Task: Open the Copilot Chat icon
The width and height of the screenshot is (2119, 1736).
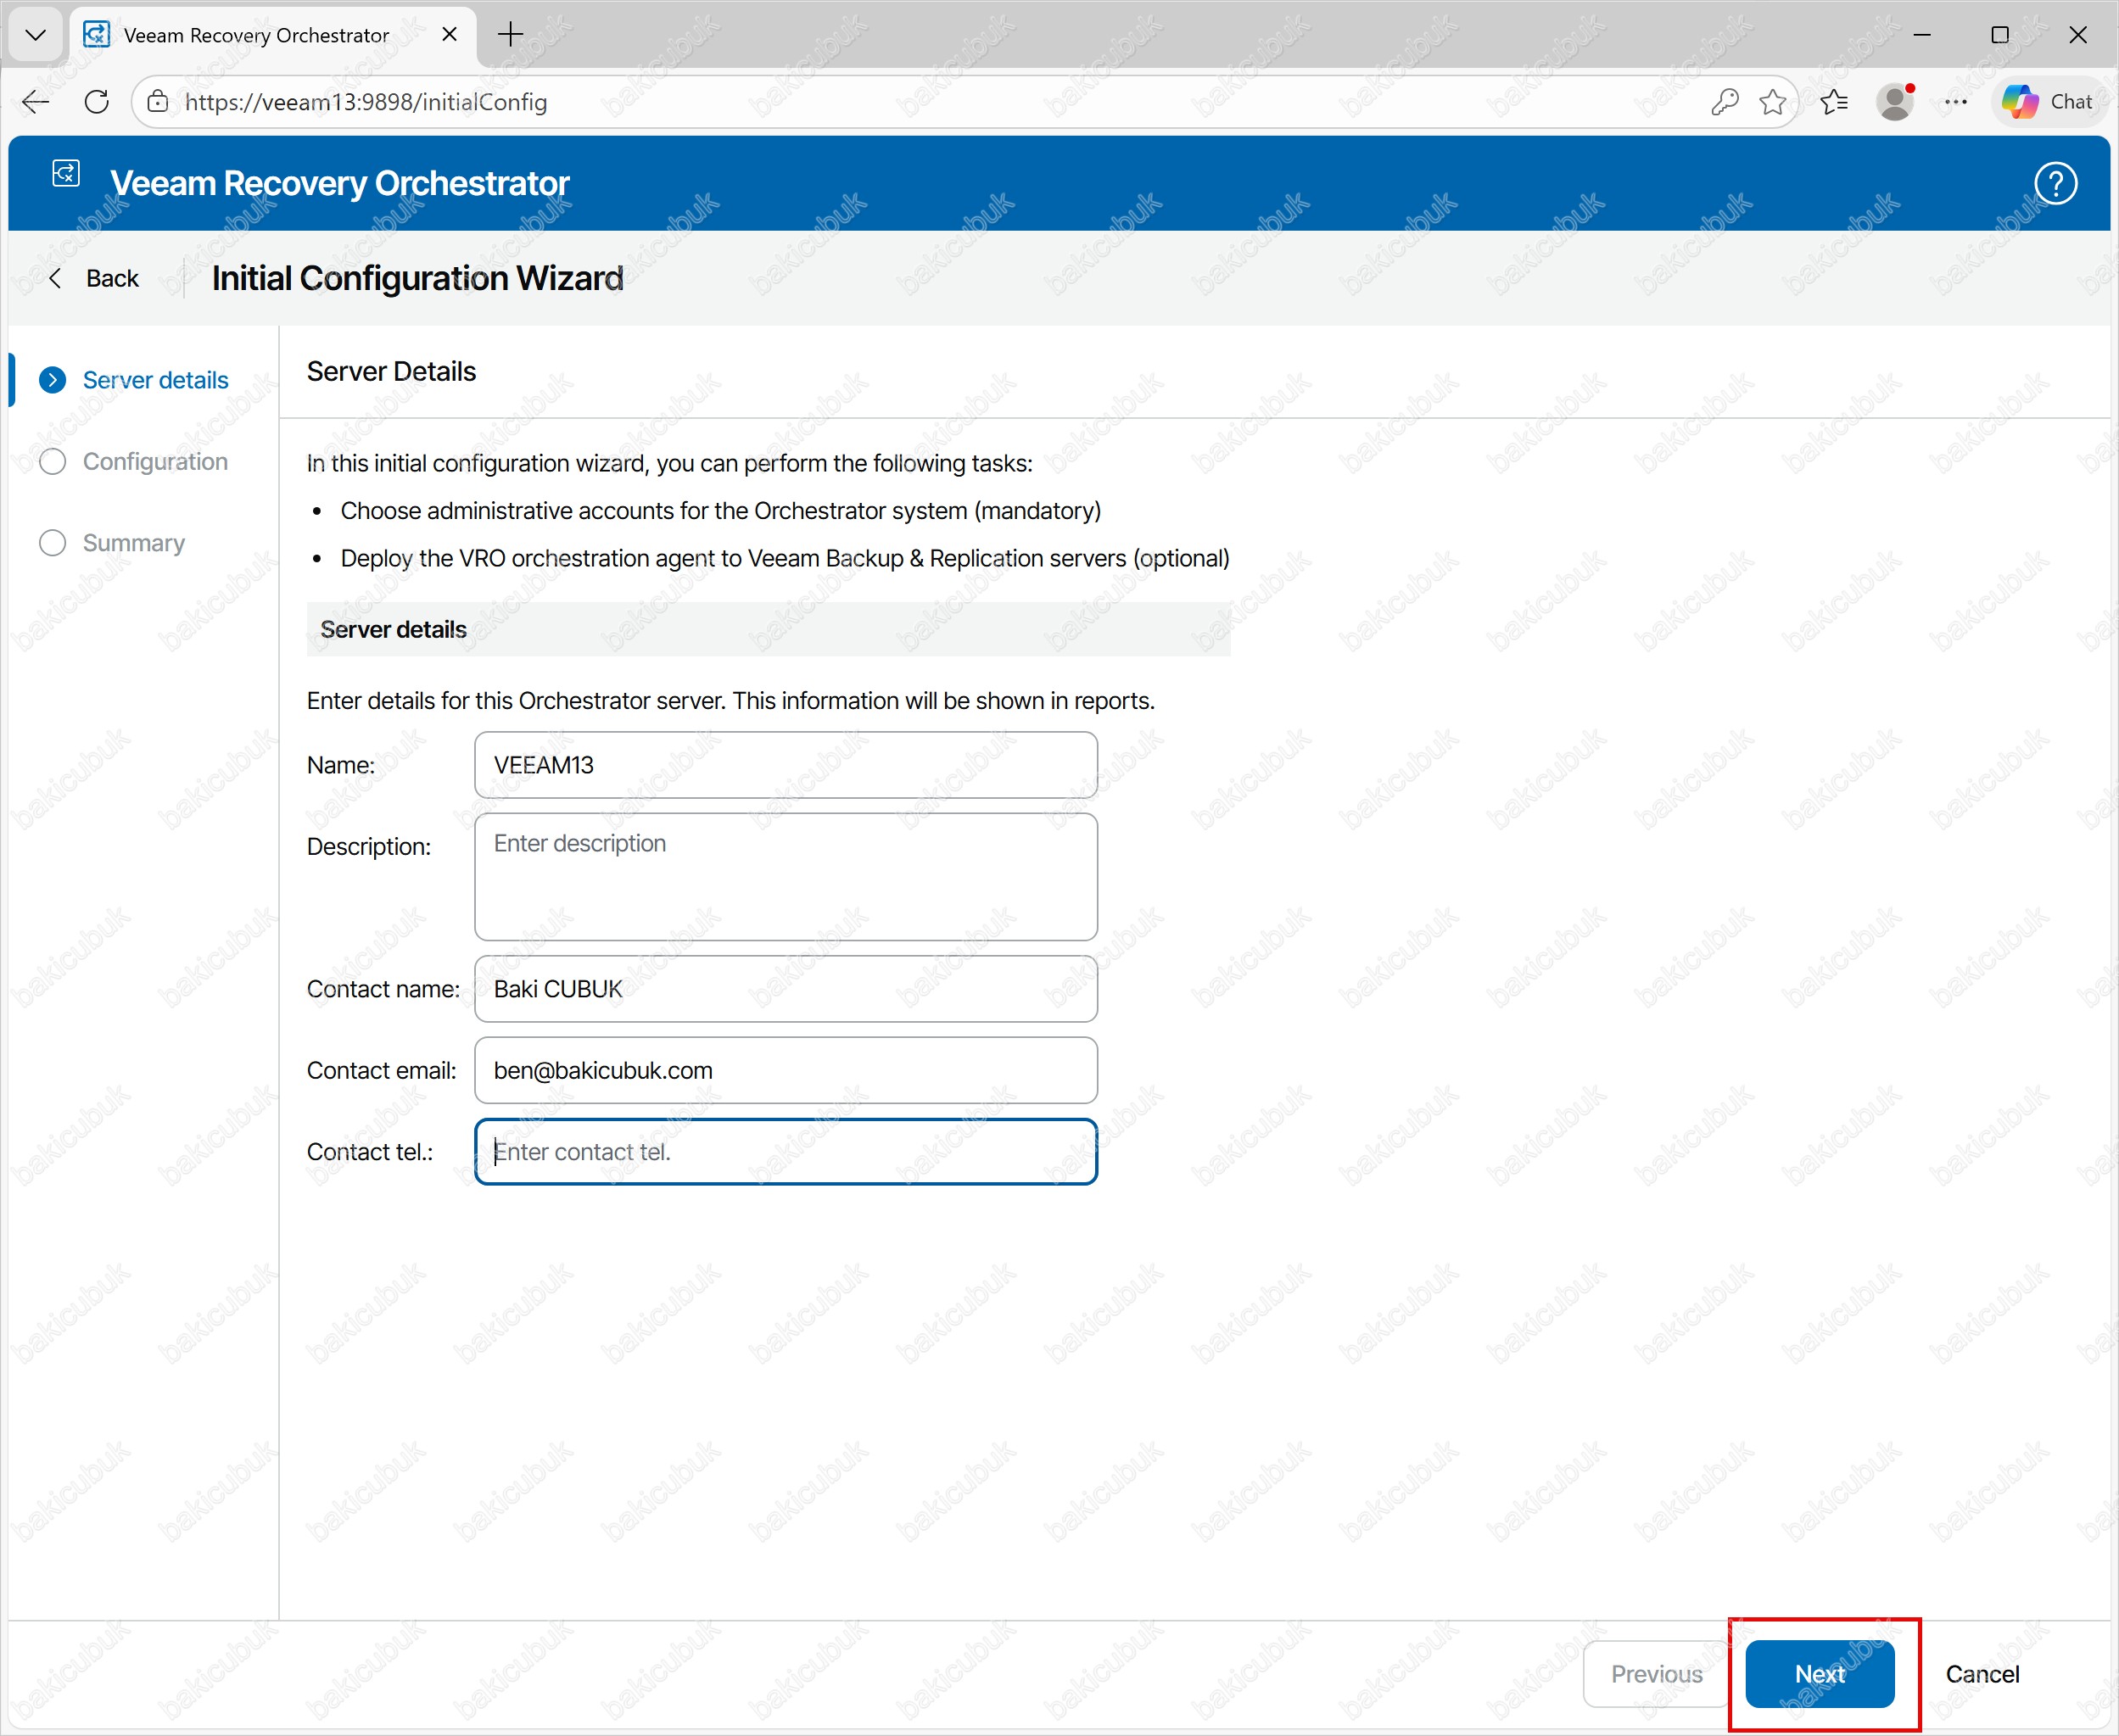Action: coord(2047,101)
